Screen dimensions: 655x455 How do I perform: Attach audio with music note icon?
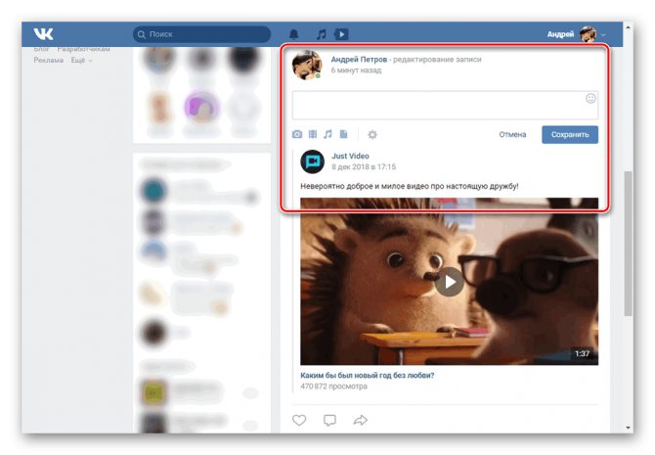(x=327, y=134)
